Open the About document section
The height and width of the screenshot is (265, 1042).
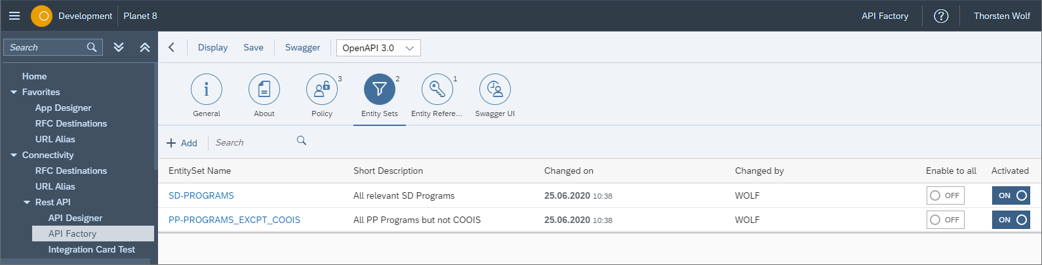click(264, 90)
